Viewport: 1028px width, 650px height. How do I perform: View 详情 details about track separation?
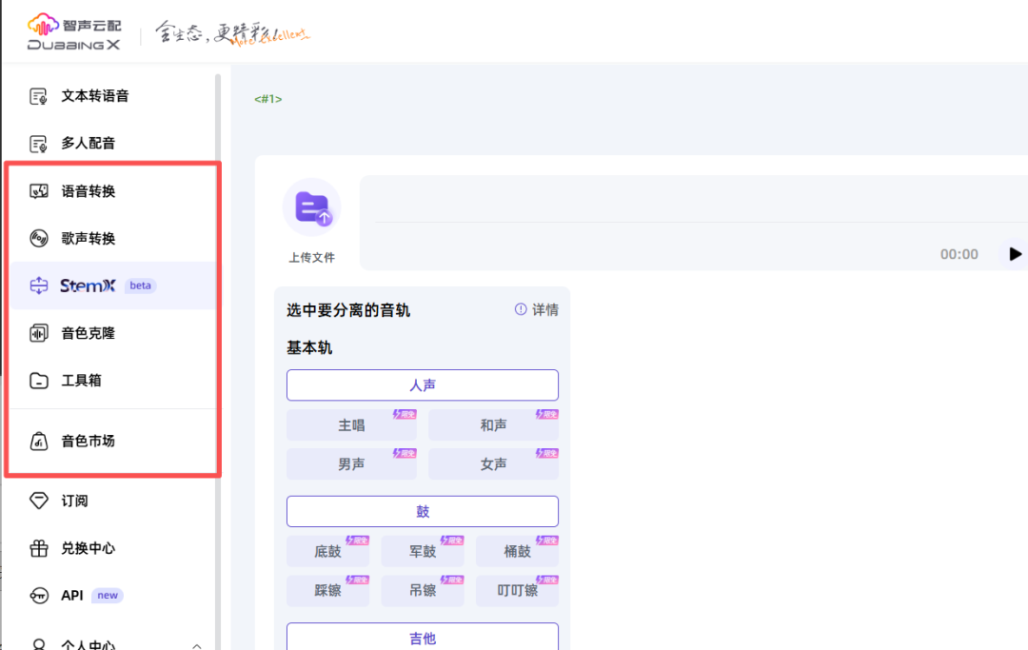point(544,308)
